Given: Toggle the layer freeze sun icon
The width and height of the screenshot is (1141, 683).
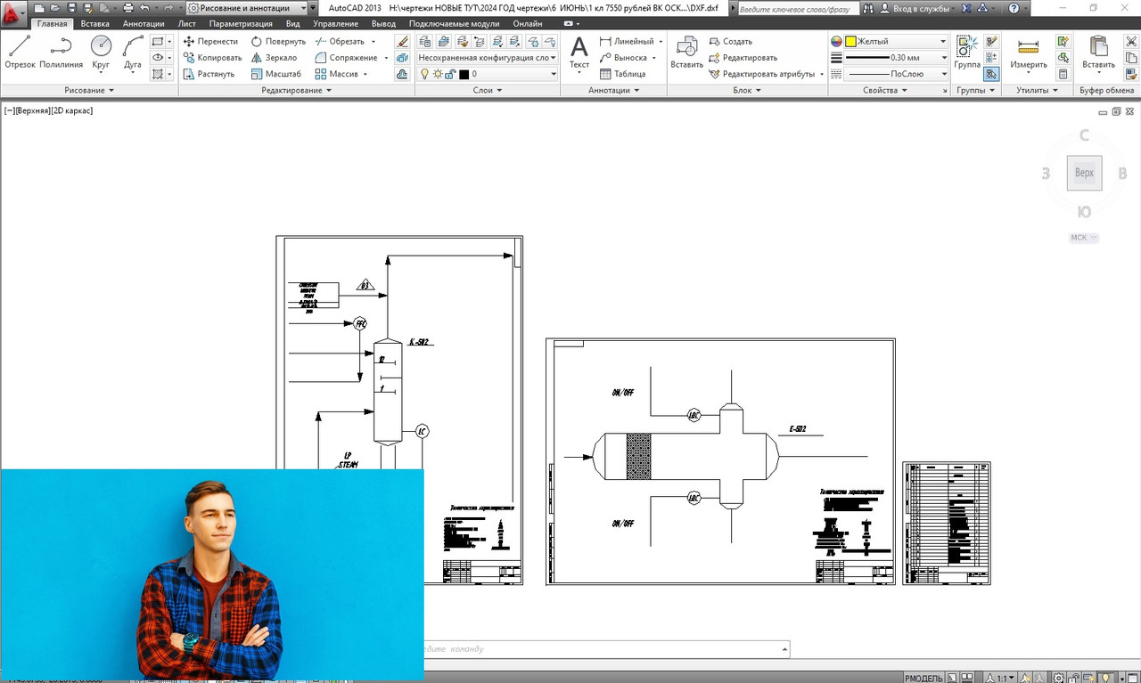Looking at the screenshot, I should (438, 75).
